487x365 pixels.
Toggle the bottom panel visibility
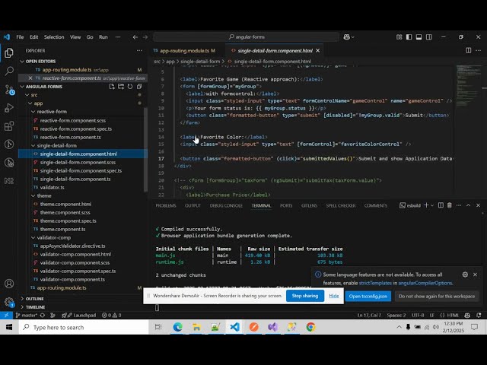tap(419, 37)
